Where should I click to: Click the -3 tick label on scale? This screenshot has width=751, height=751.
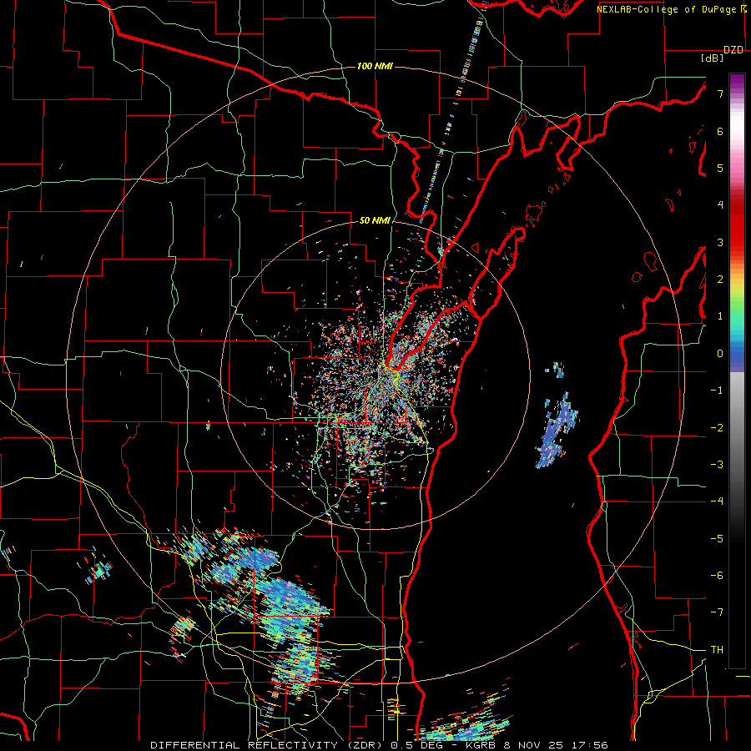[x=717, y=465]
